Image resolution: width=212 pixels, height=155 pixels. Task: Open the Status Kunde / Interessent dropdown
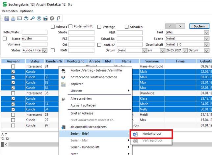point(45,50)
